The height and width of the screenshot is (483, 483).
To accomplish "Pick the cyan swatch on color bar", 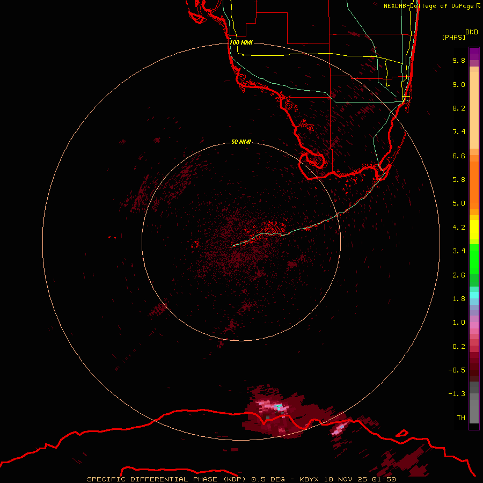I will (x=474, y=295).
